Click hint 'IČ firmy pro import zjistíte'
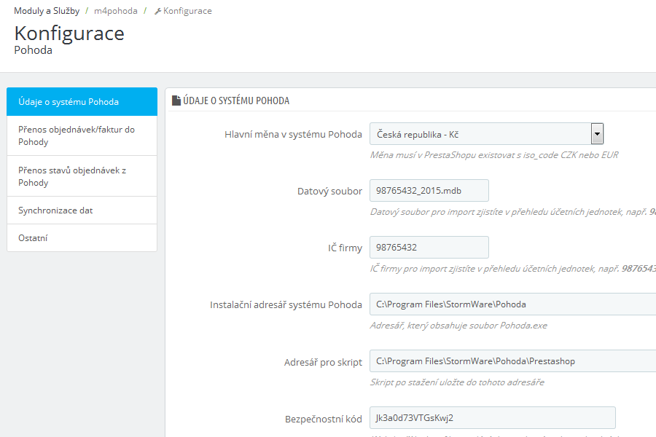The image size is (656, 437). pos(513,269)
